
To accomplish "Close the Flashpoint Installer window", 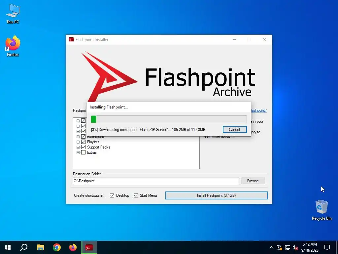I will point(264,40).
